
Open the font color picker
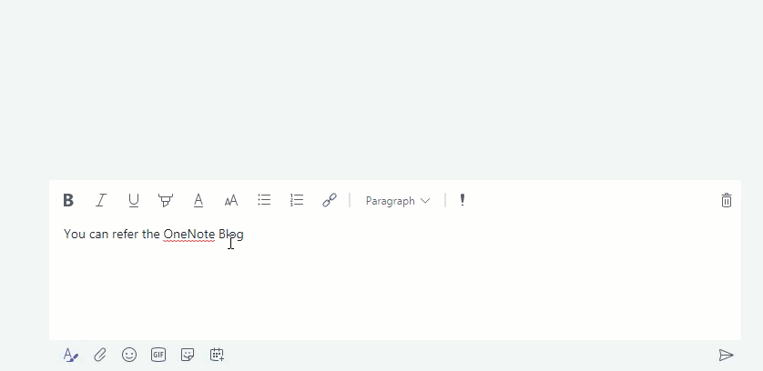click(x=198, y=201)
